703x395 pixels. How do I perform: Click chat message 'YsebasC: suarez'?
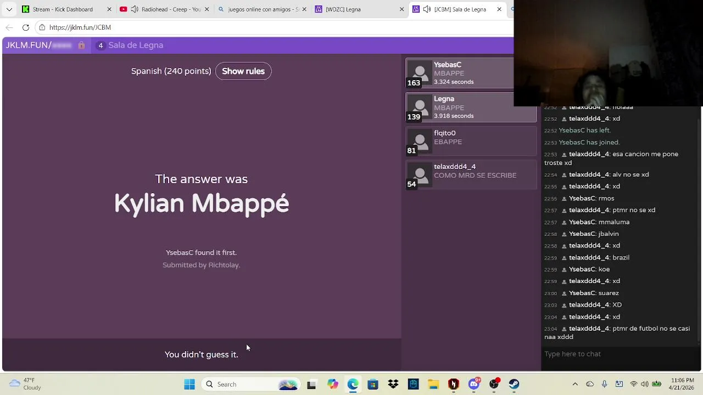click(594, 293)
